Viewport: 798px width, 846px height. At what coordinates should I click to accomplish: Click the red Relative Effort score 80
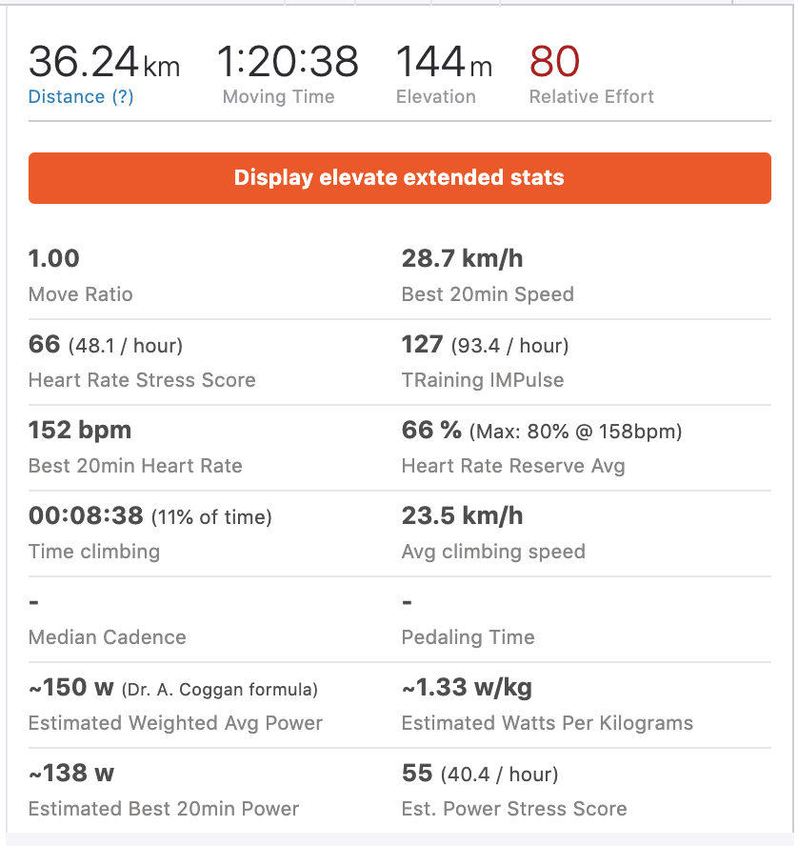pos(554,62)
